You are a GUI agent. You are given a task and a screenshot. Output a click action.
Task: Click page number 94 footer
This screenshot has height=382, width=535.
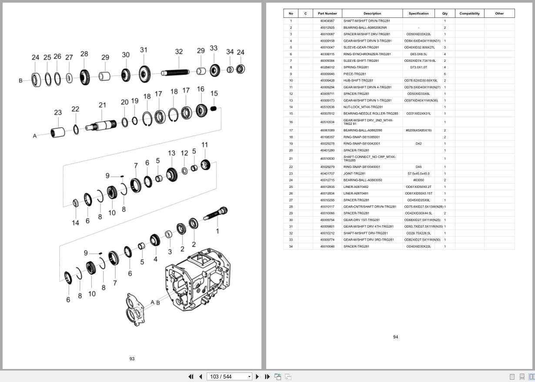point(395,337)
